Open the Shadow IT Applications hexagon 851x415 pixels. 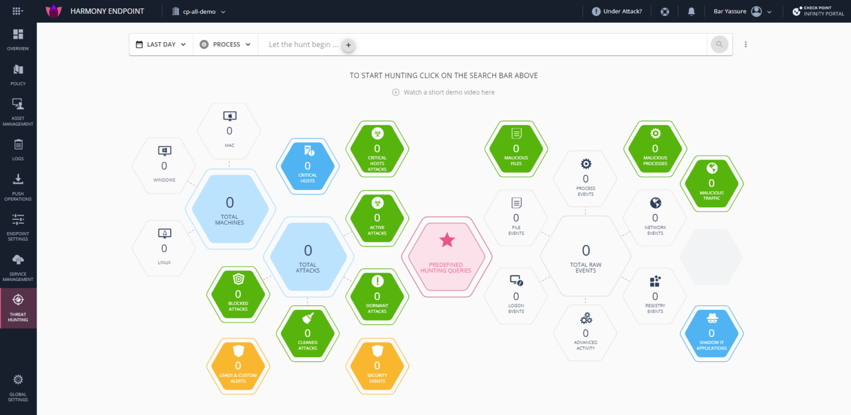[711, 333]
